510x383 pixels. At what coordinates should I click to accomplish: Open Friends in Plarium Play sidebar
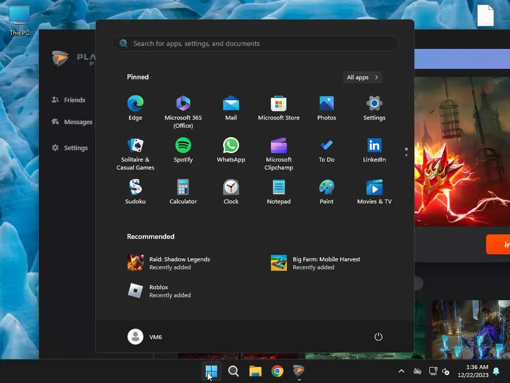(x=69, y=100)
